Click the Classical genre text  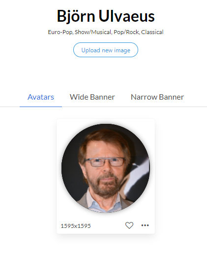(152, 32)
